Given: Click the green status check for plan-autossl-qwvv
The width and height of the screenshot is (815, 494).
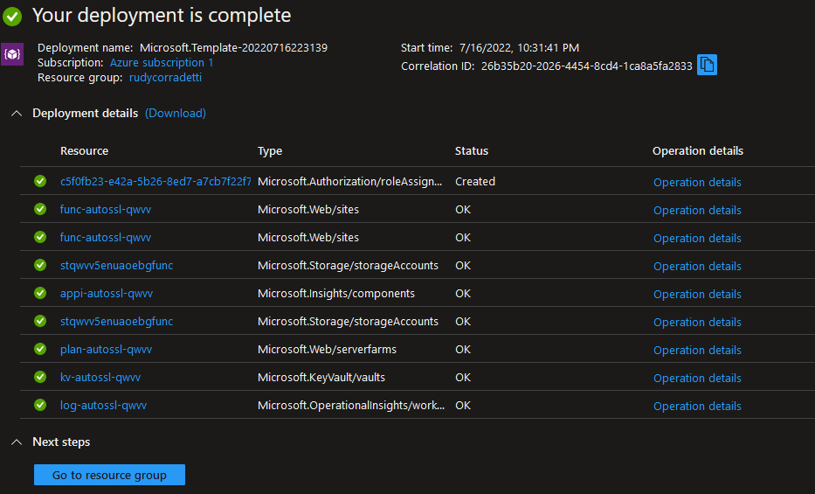Looking at the screenshot, I should tap(40, 349).
